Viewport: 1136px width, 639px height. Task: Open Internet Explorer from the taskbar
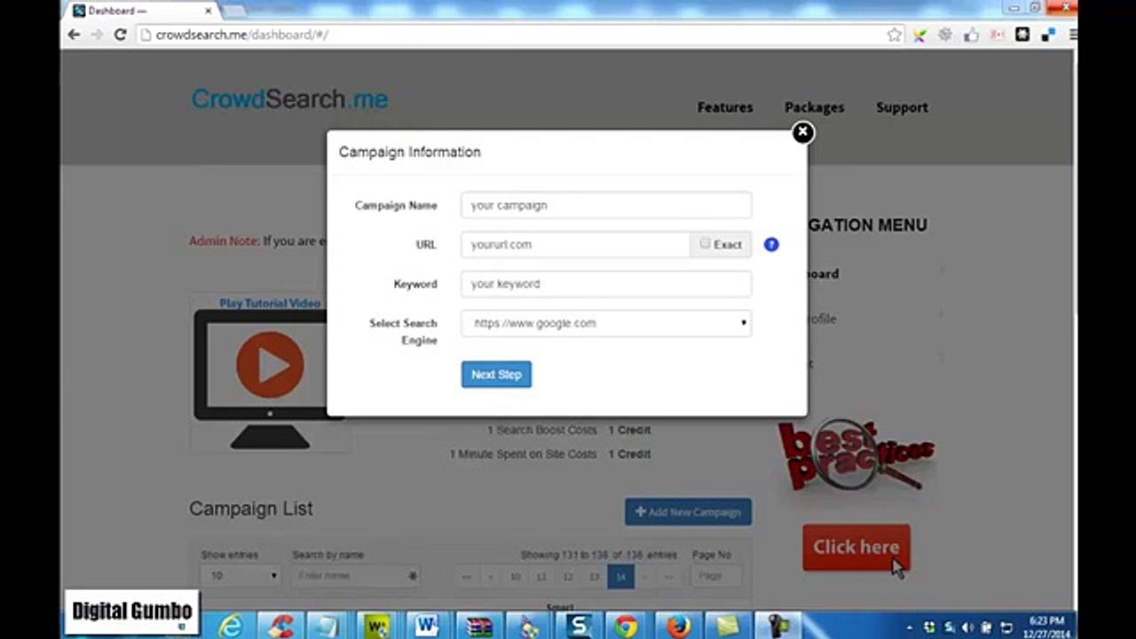[x=230, y=627]
